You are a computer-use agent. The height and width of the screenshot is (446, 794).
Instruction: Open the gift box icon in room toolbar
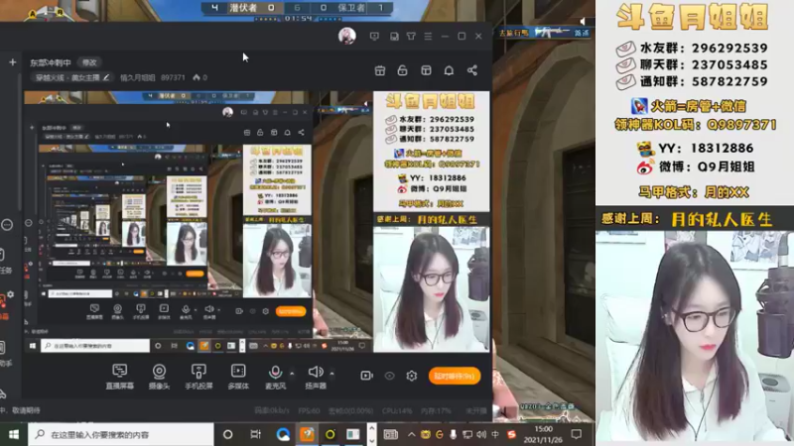pos(380,70)
